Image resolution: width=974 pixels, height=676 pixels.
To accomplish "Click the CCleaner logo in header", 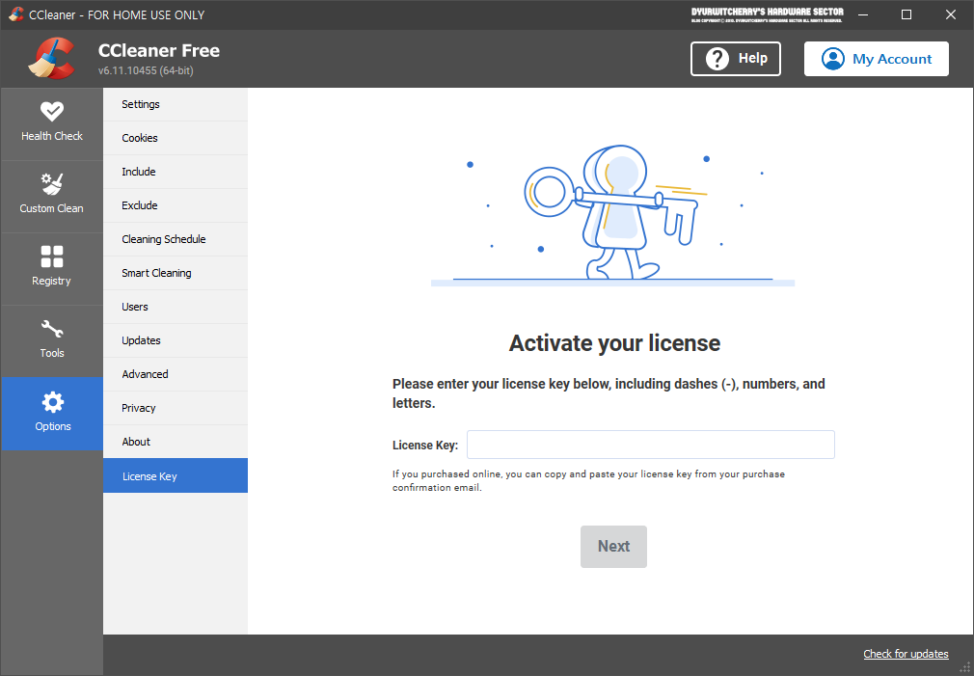I will pos(51,59).
